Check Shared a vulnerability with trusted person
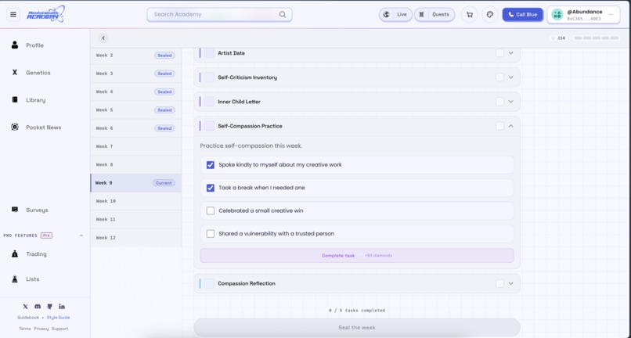The width and height of the screenshot is (631, 338). [x=211, y=234]
